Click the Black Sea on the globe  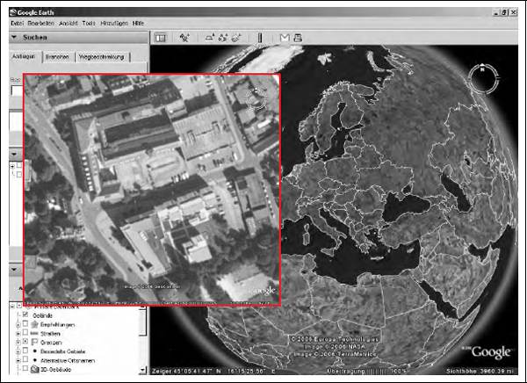[406, 206]
